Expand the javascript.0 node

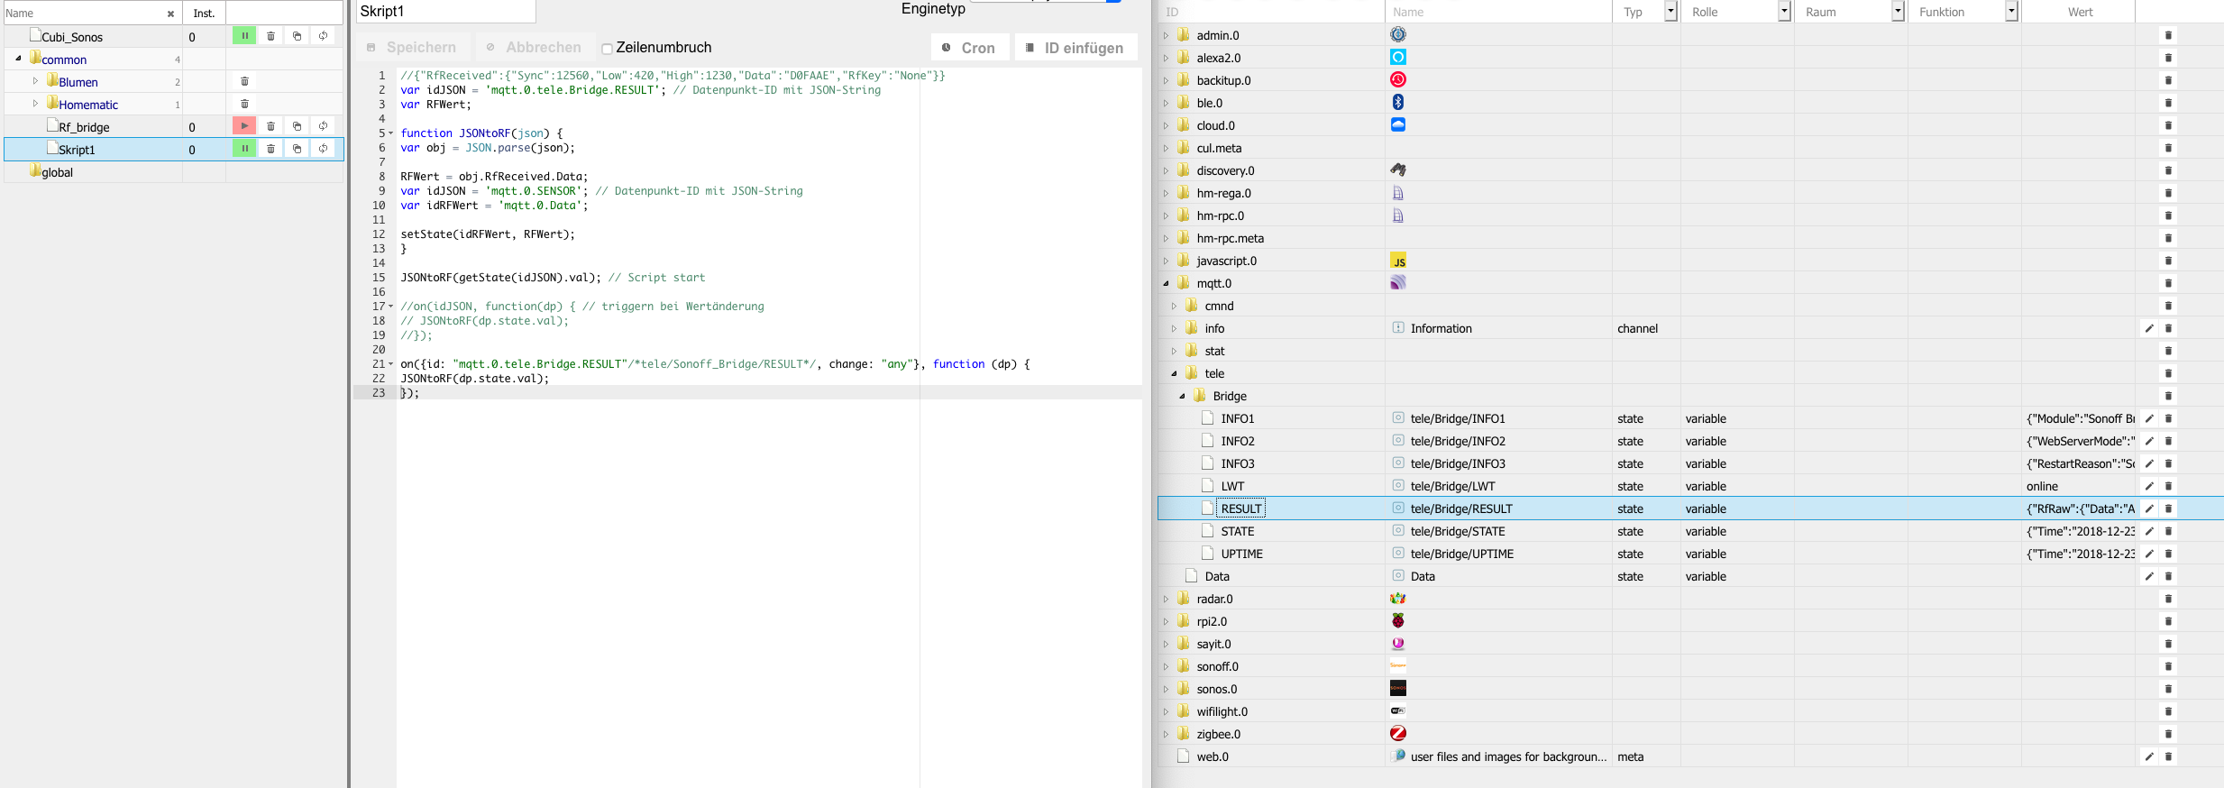click(1166, 261)
